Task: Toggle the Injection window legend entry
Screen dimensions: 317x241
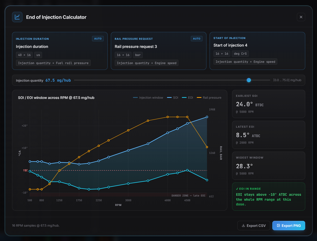Action: tap(148, 98)
